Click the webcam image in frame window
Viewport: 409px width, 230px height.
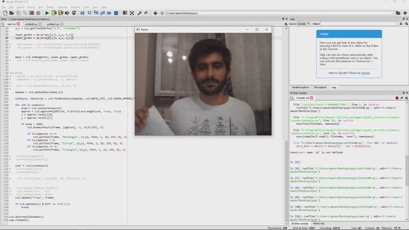pyautogui.click(x=203, y=84)
